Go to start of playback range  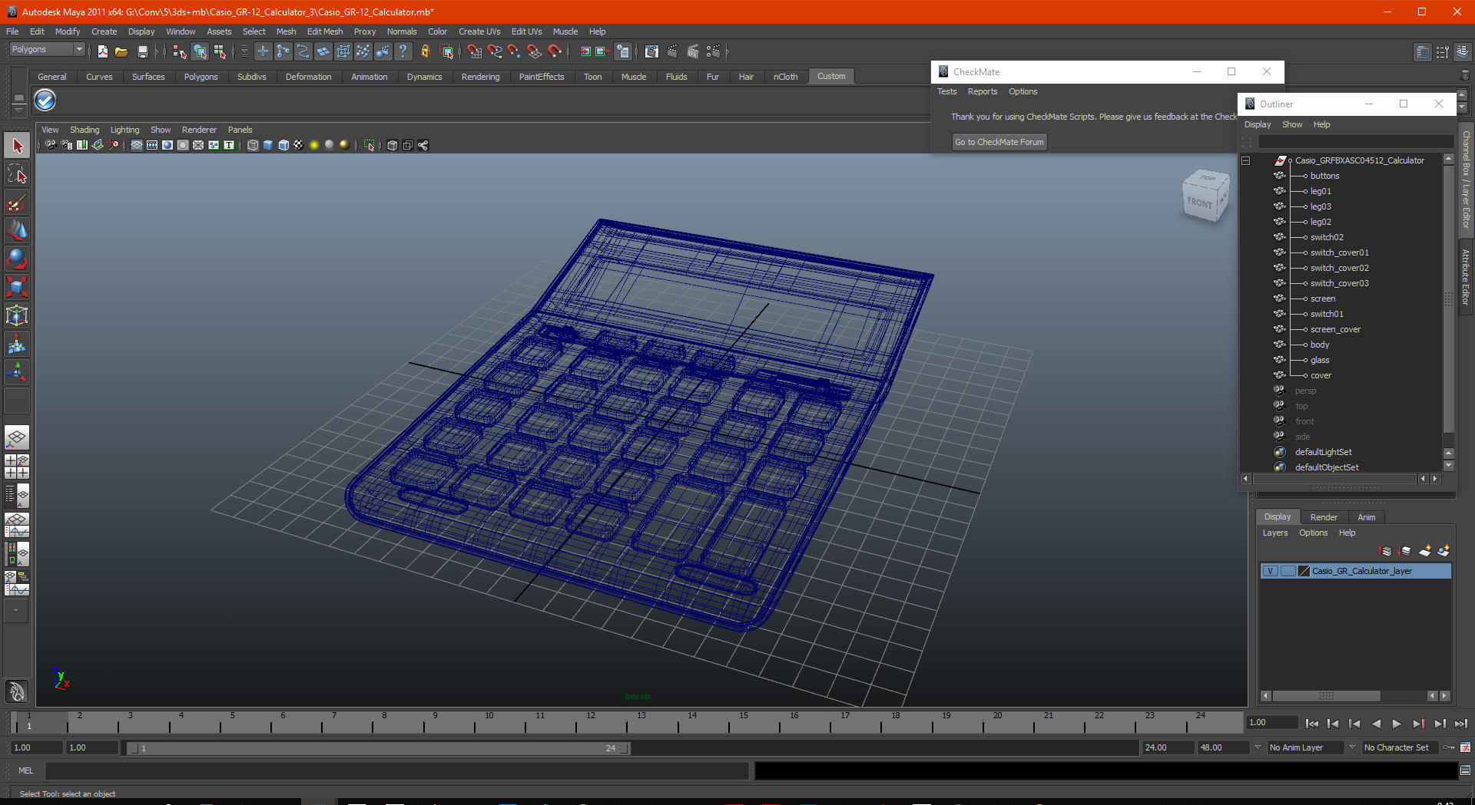tap(1312, 724)
